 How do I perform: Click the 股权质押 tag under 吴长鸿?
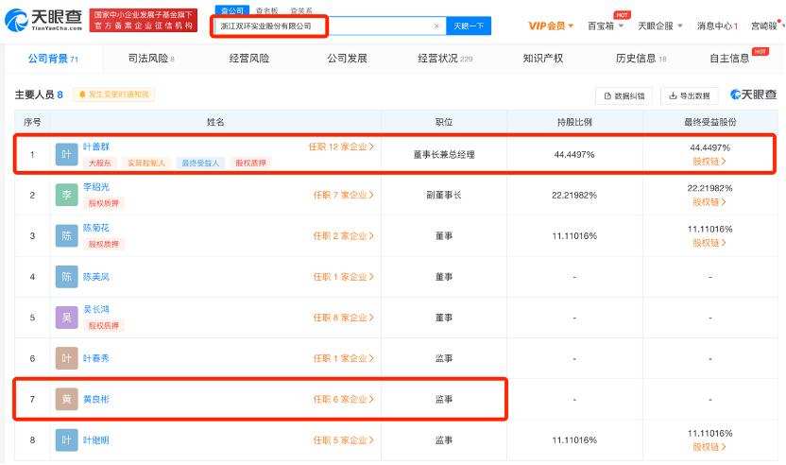(104, 325)
